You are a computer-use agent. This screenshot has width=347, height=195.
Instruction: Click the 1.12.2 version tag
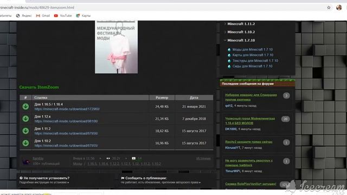[x=114, y=164]
